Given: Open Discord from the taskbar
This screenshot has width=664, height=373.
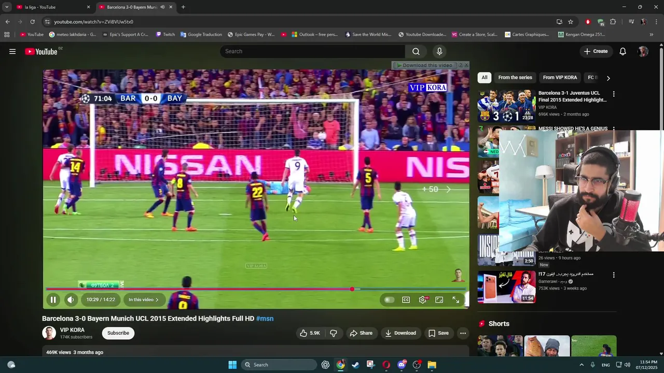Looking at the screenshot, I should pos(402,365).
